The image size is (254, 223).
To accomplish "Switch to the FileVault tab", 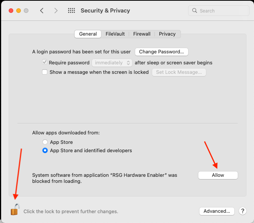I will 115,34.
